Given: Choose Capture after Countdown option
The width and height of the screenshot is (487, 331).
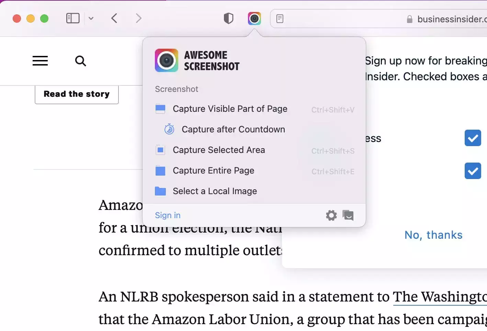Looking at the screenshot, I should pyautogui.click(x=254, y=129).
